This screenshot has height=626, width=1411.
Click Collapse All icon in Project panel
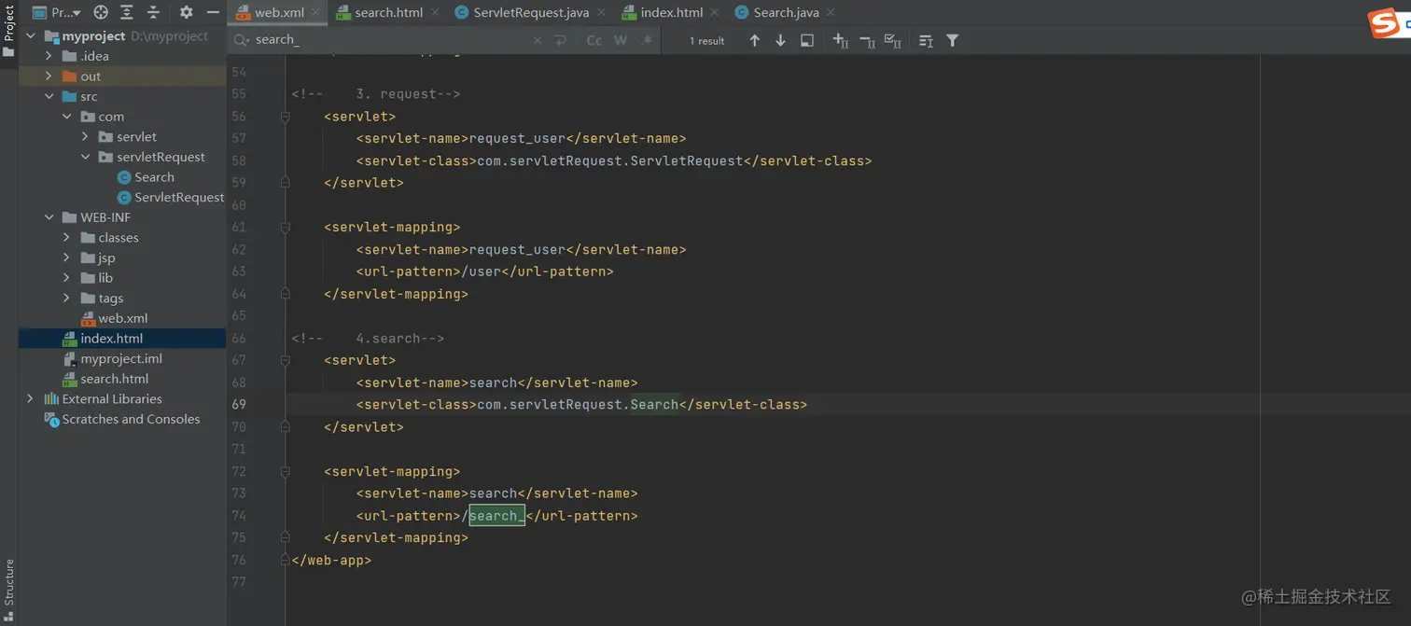(x=153, y=12)
